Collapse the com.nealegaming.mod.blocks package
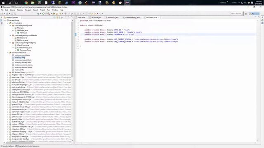This screenshot has width=264, height=148. pyautogui.click(x=10, y=35)
